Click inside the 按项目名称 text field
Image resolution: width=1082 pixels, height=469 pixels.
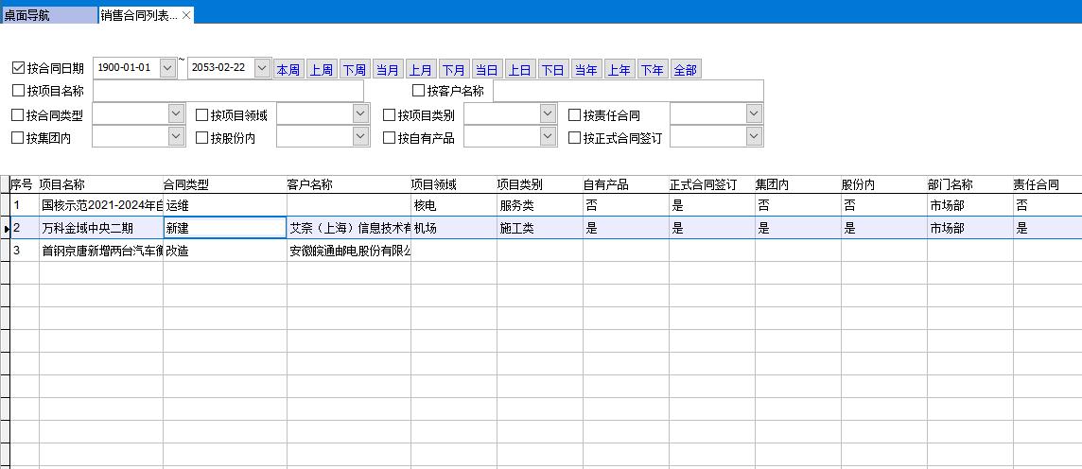228,91
